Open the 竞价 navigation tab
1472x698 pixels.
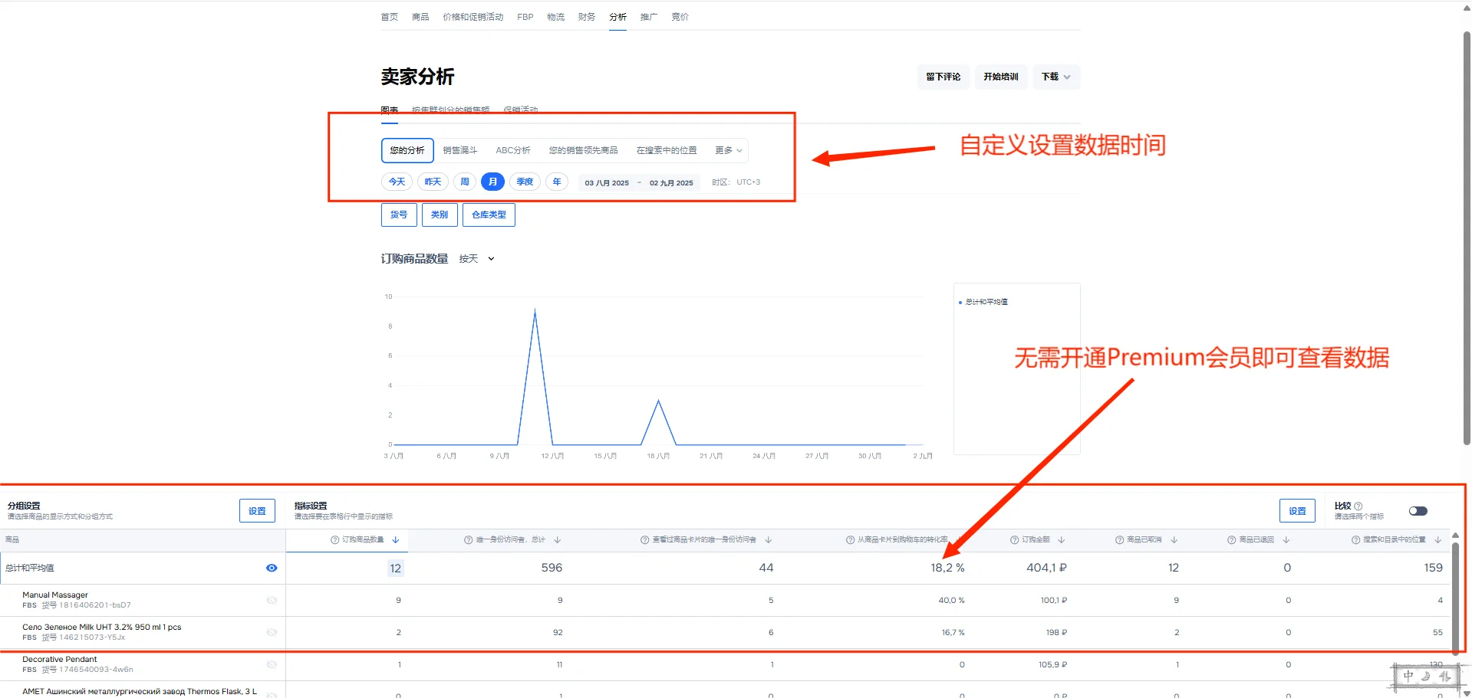(680, 17)
